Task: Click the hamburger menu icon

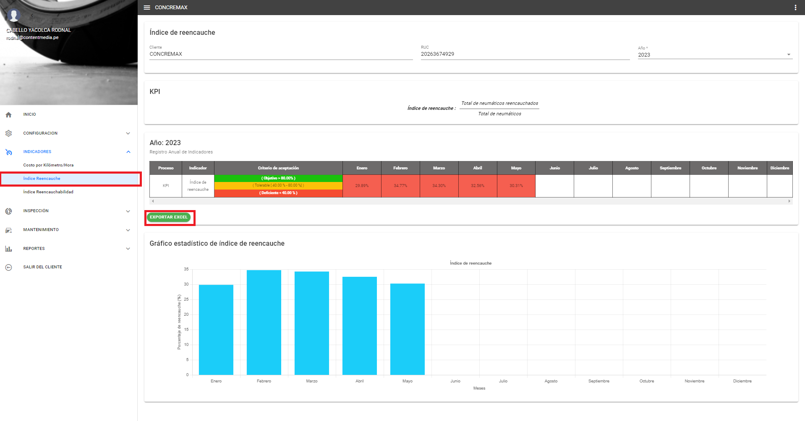Action: point(147,8)
